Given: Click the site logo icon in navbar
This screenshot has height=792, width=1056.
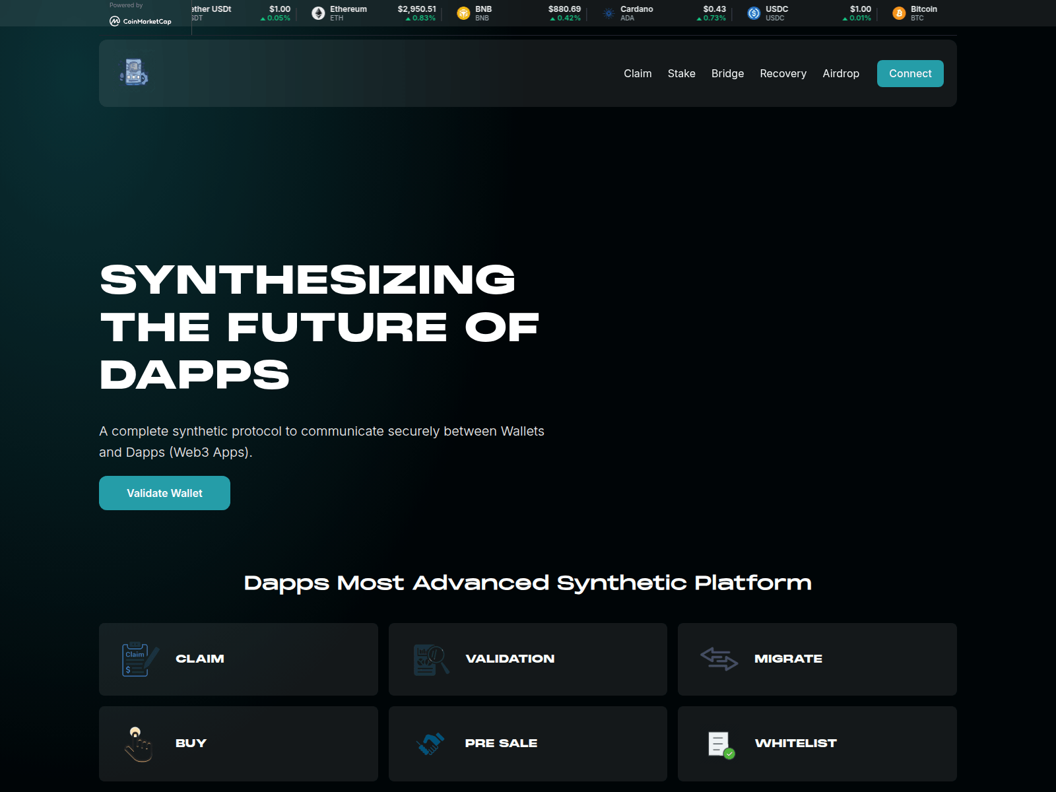Looking at the screenshot, I should point(134,73).
